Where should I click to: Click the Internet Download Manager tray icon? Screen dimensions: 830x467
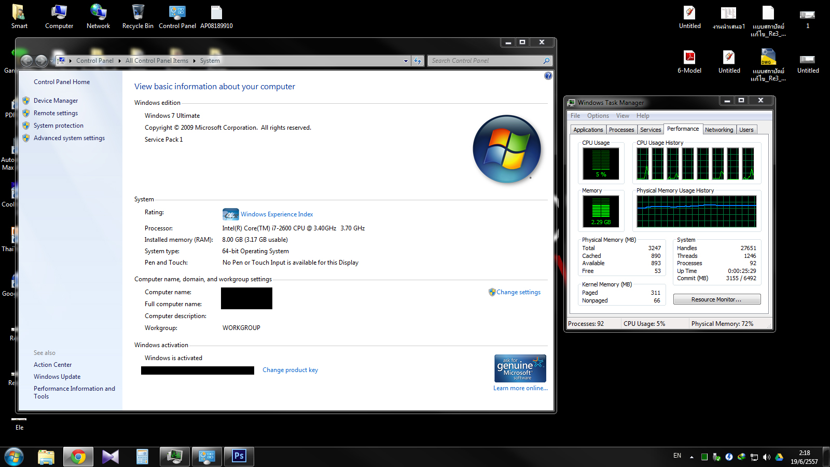click(742, 457)
